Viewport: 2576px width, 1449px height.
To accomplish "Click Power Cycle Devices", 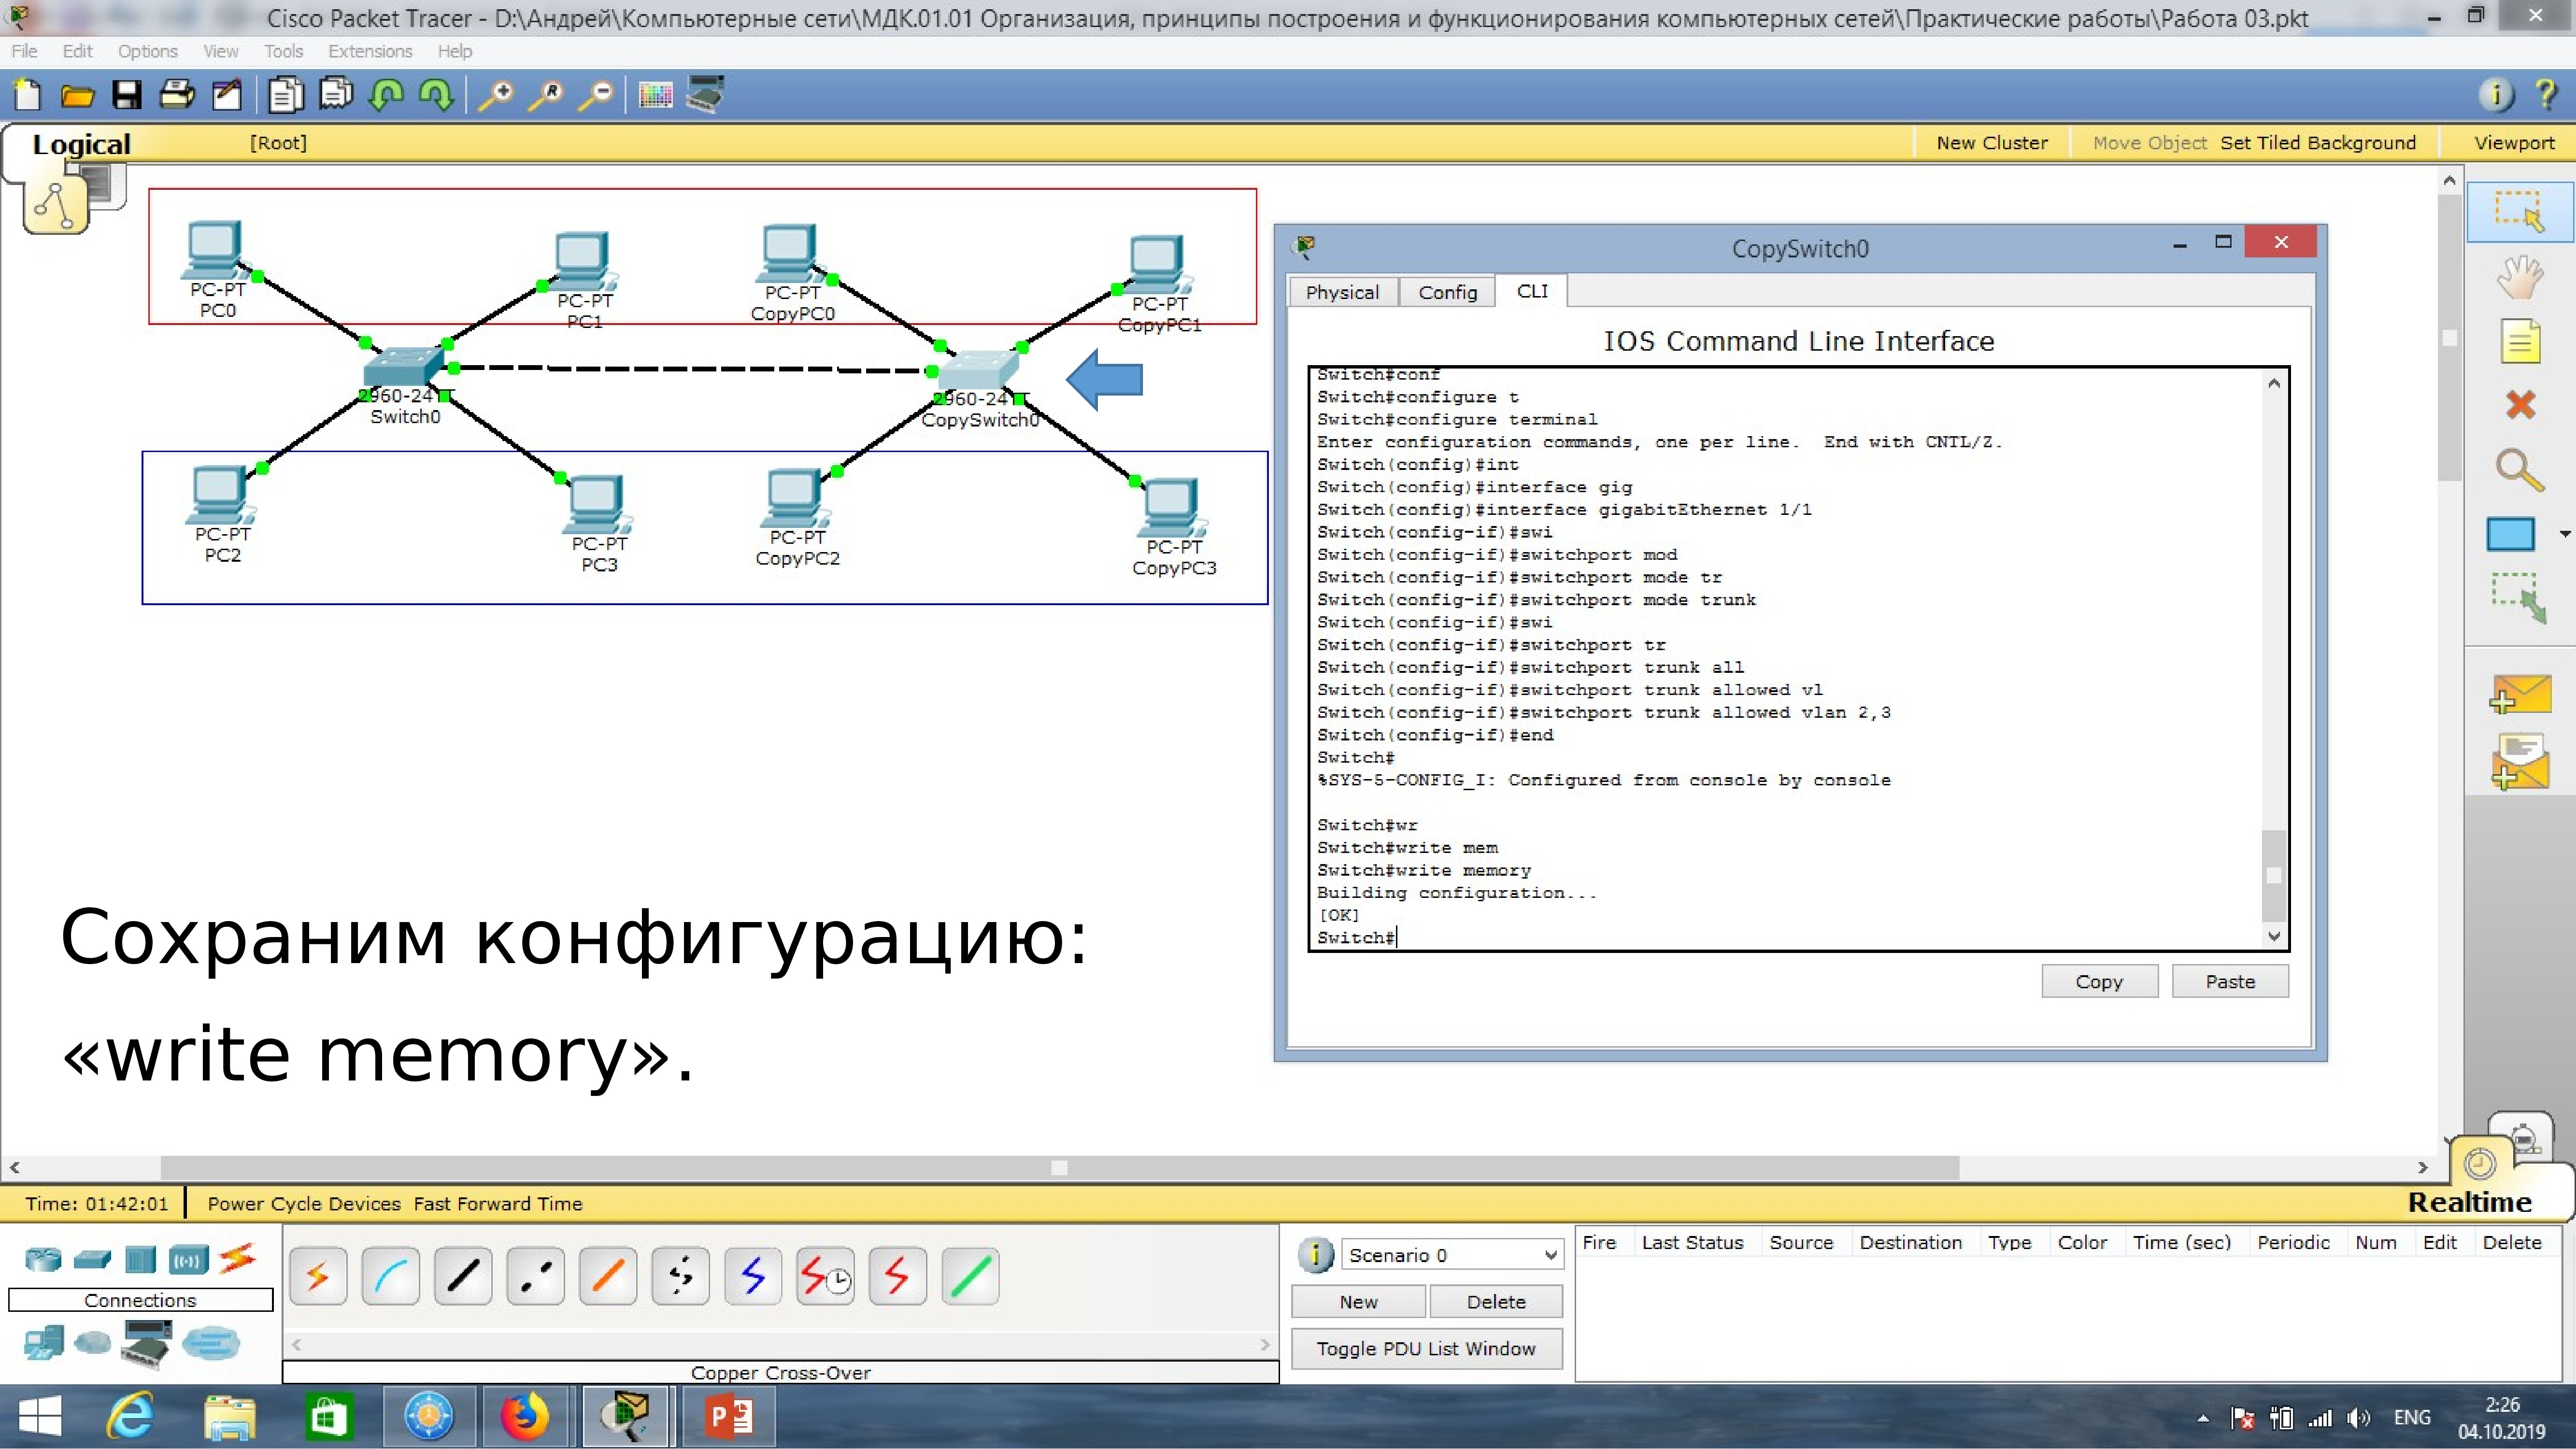I will pyautogui.click(x=304, y=1204).
